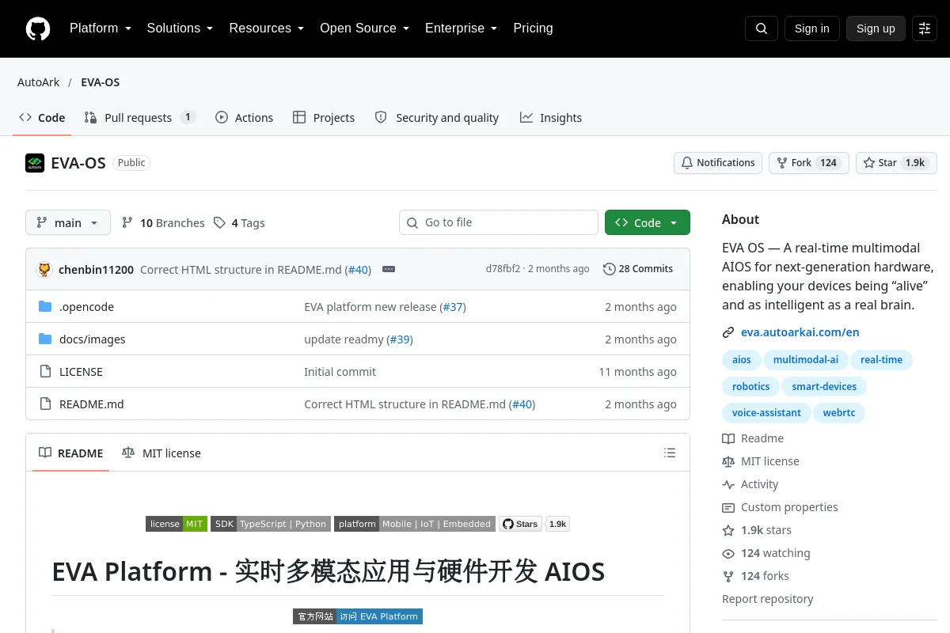Click the GitHub Stars badge in README
The image size is (950, 633).
click(x=521, y=524)
